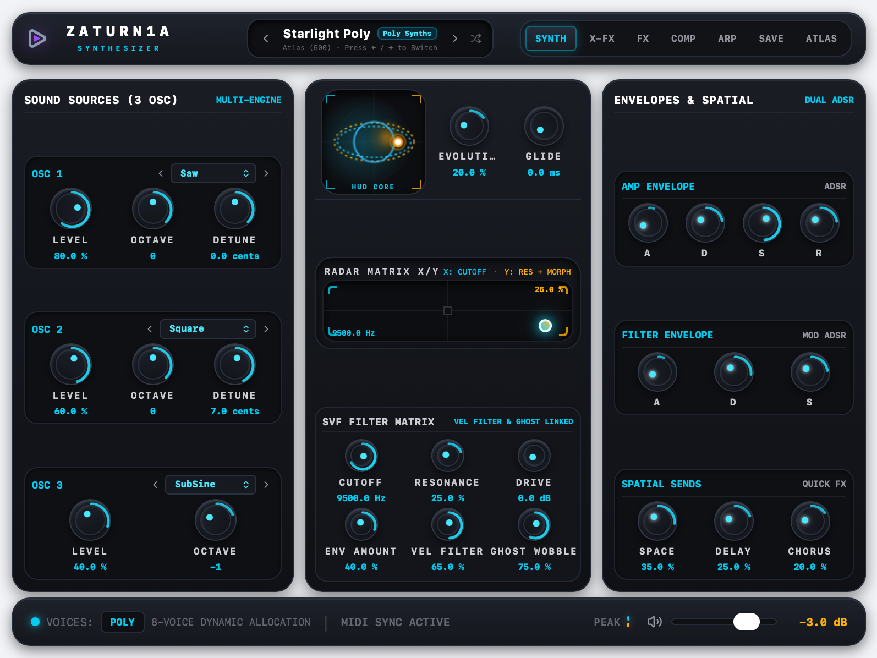Open the ARP tab

[727, 39]
